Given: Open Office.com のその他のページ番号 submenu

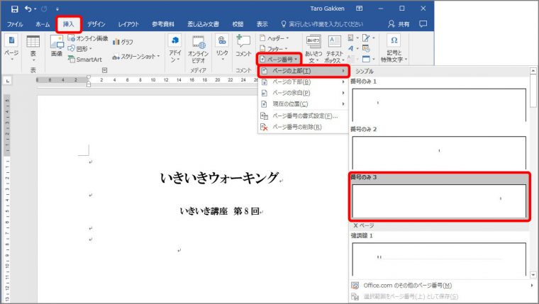Looking at the screenshot, I should point(442,286).
